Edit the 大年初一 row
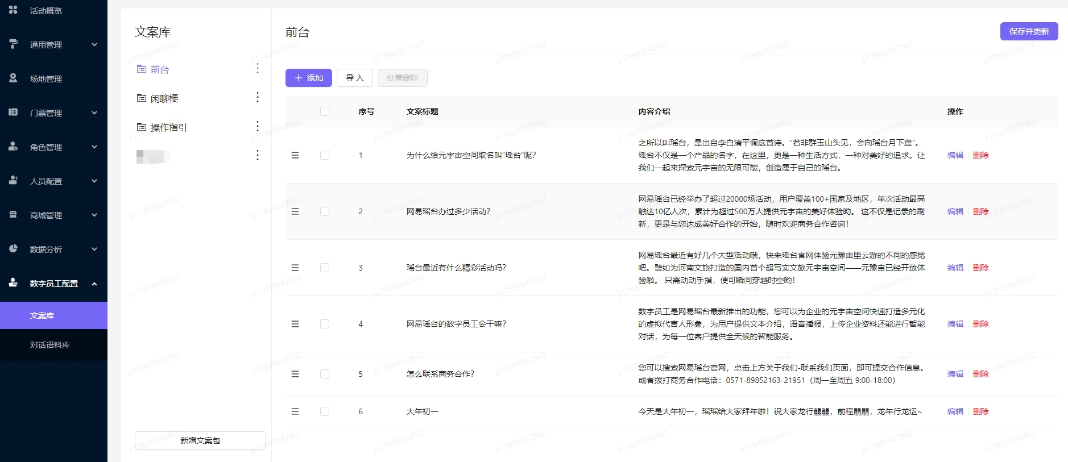The height and width of the screenshot is (462, 1068). click(x=955, y=411)
